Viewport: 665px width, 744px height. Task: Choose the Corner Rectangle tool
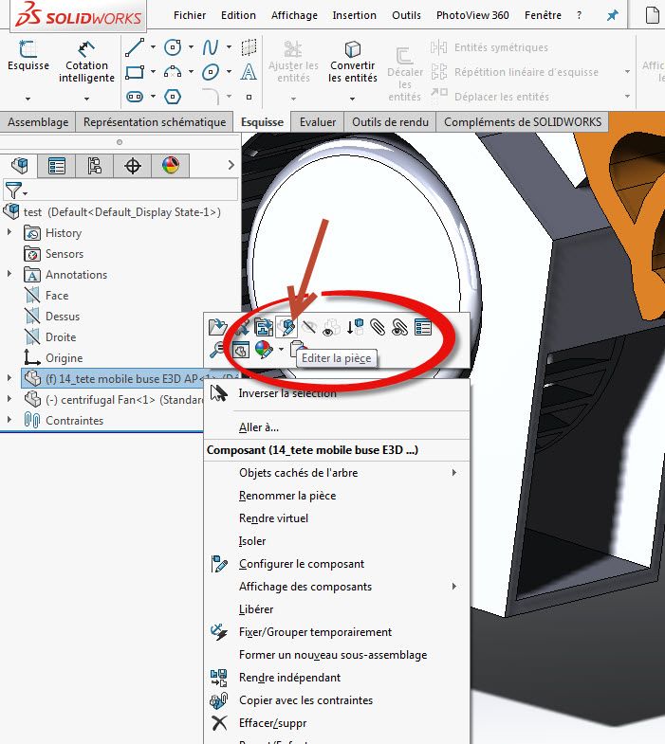coord(135,72)
